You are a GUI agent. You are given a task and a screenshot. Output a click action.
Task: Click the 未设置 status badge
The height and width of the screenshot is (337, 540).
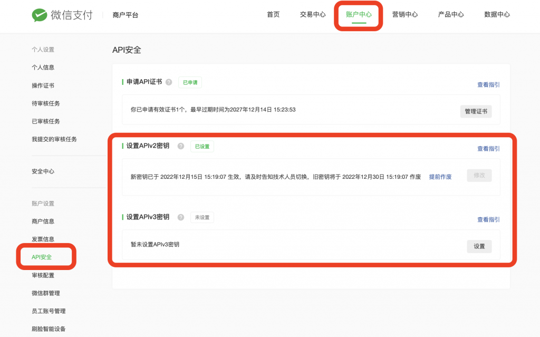(202, 217)
